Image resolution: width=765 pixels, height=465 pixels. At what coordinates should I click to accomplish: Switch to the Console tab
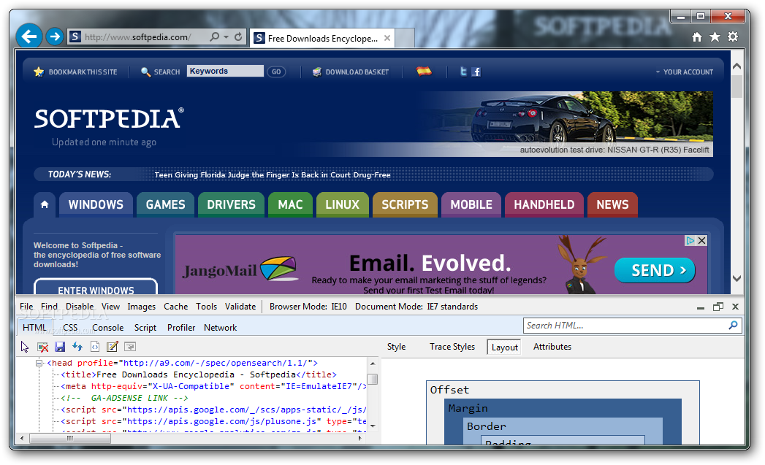pos(108,328)
